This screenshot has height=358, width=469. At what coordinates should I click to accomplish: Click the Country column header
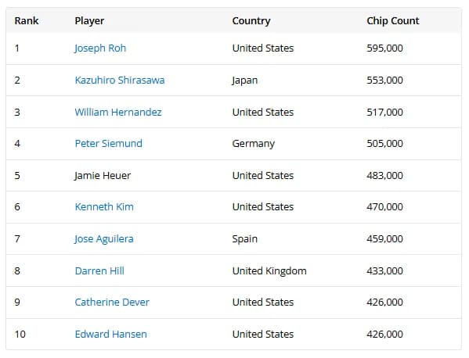point(251,21)
